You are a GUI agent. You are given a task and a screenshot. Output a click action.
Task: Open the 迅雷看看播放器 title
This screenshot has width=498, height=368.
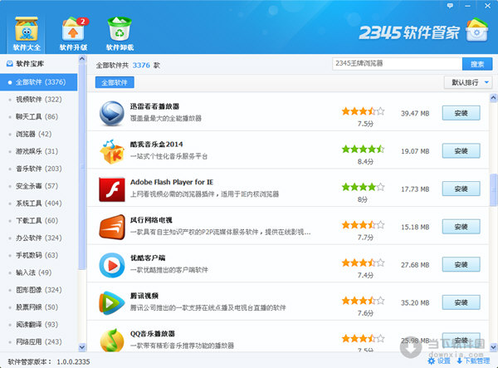pyautogui.click(x=154, y=106)
